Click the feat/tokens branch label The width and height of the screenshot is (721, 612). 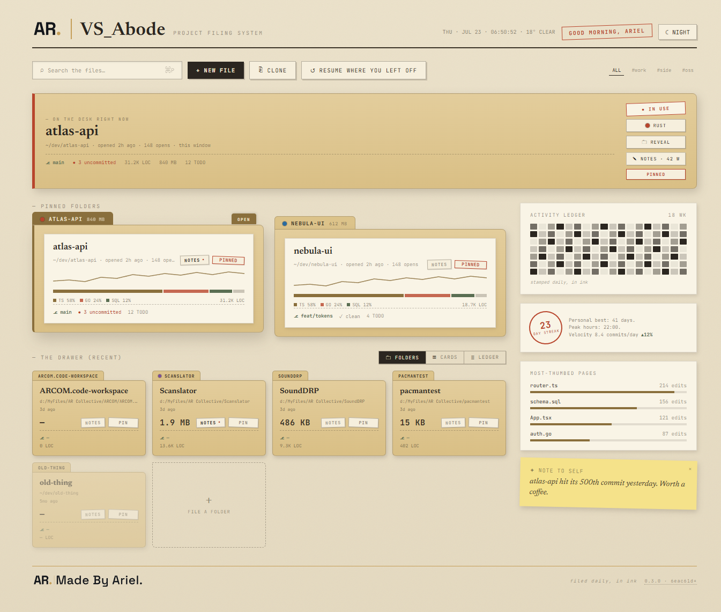[314, 316]
